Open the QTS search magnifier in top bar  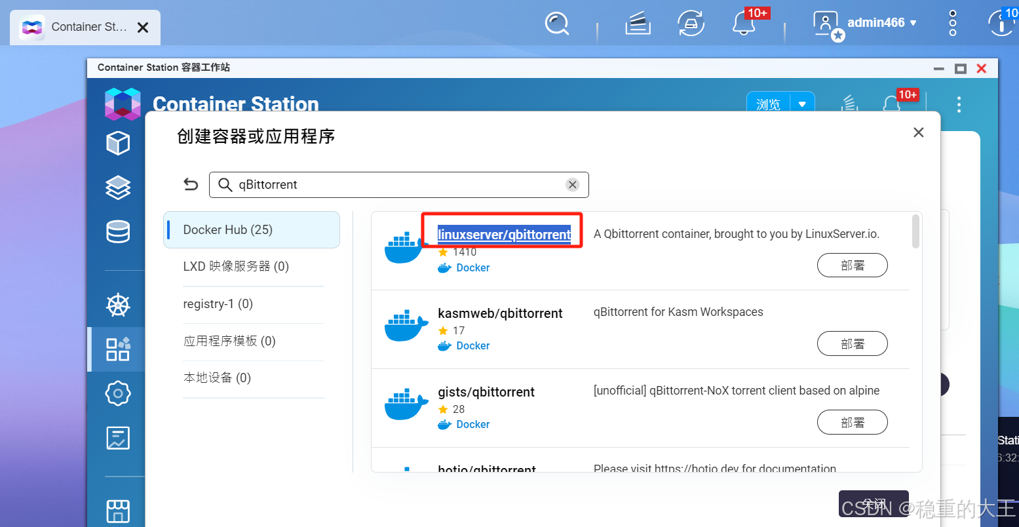557,24
